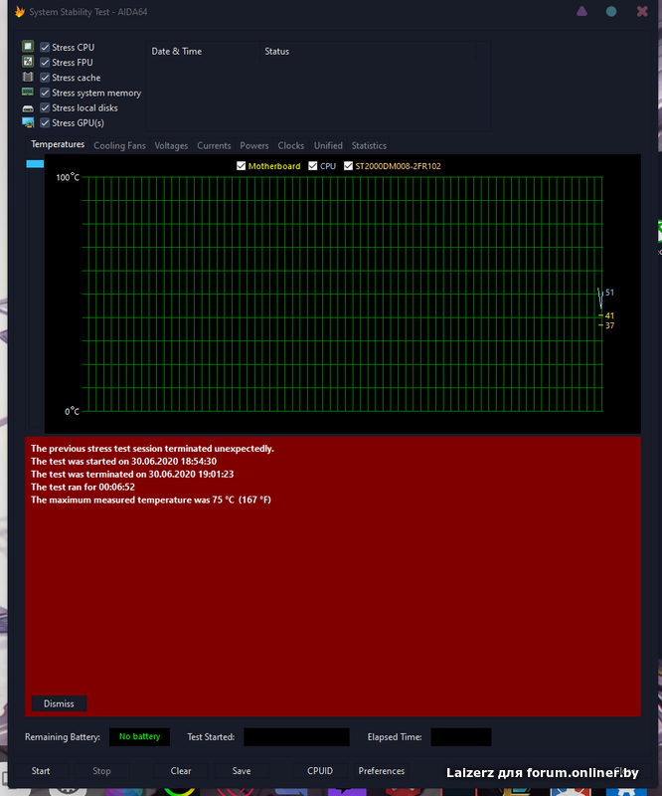The height and width of the screenshot is (796, 662).
Task: Start the stress test
Action: pos(41,770)
